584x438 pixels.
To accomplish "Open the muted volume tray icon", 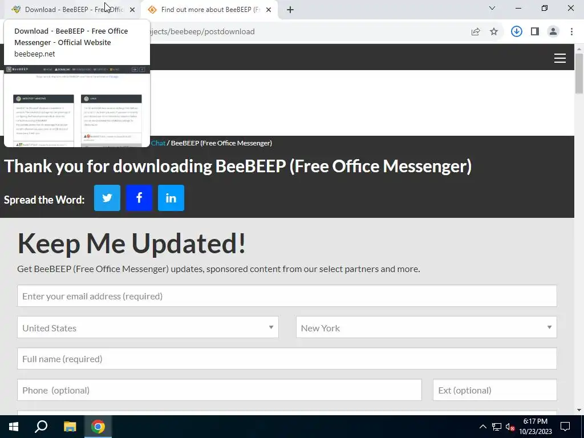I will pyautogui.click(x=510, y=427).
